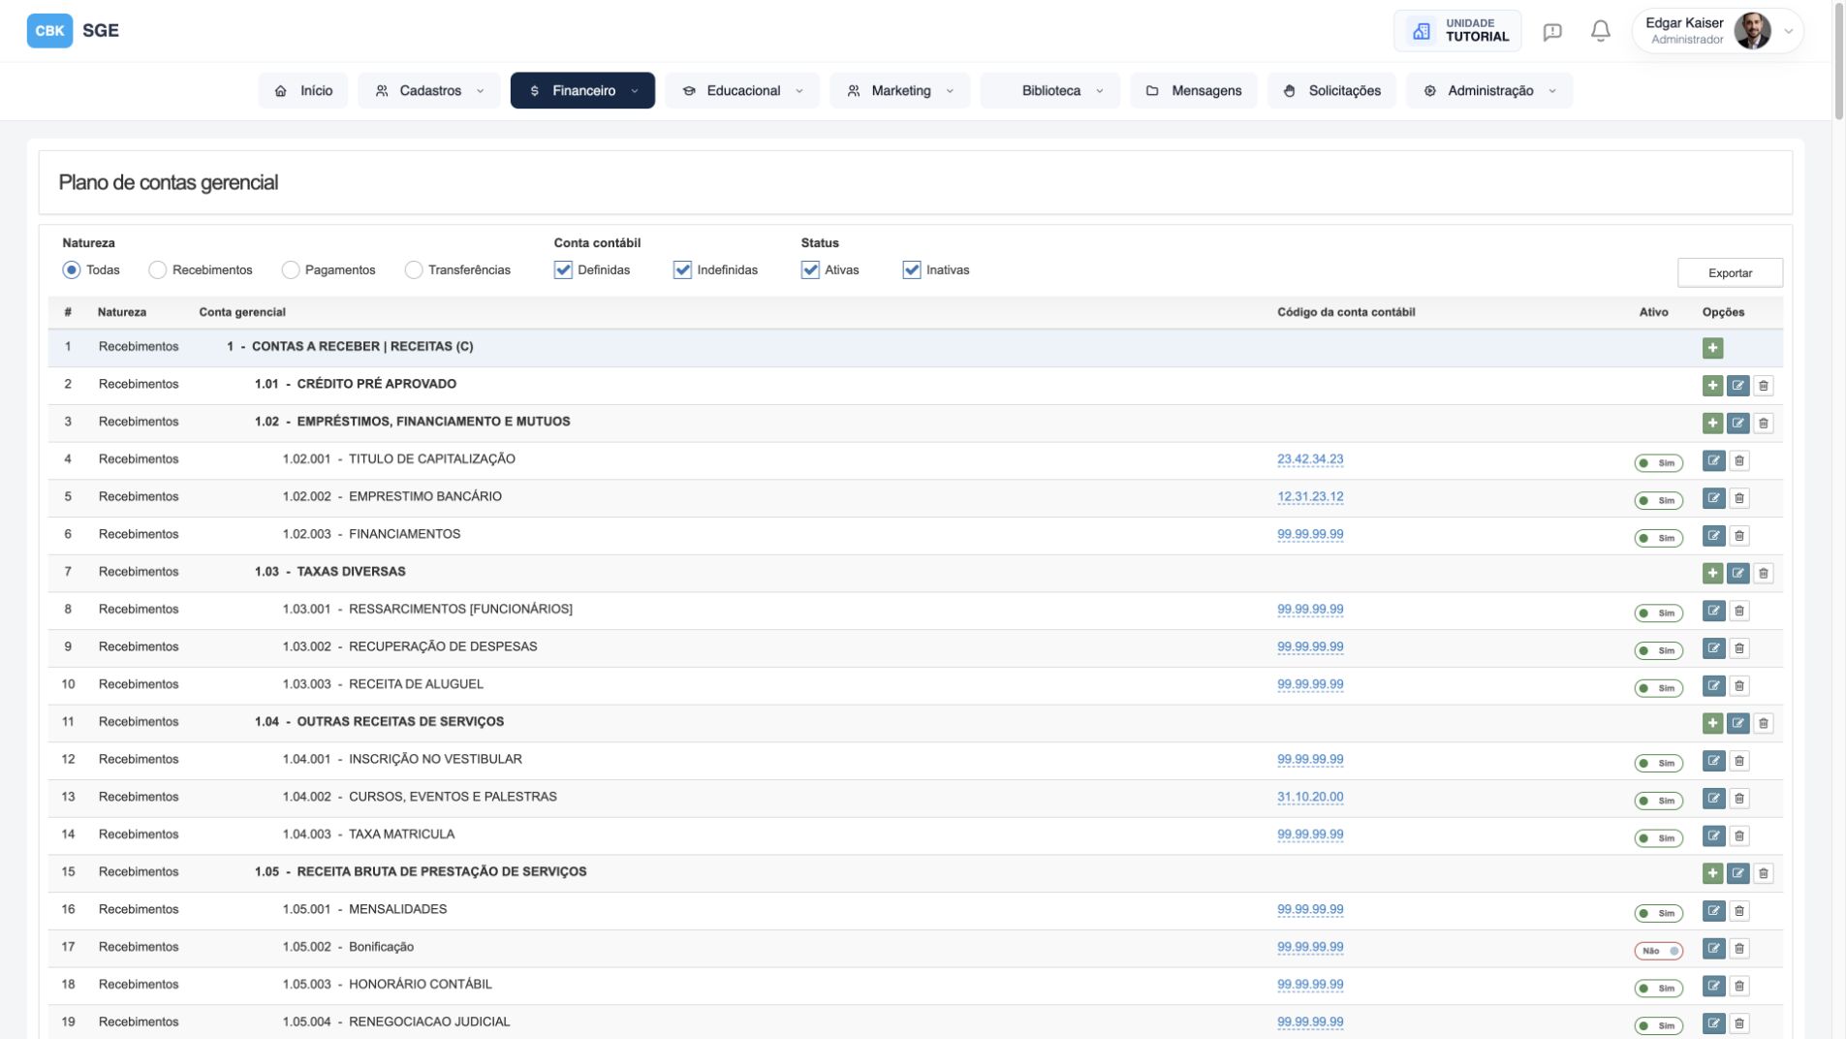The width and height of the screenshot is (1846, 1039).
Task: Delete Titulo de Capitalização account
Action: tap(1738, 460)
